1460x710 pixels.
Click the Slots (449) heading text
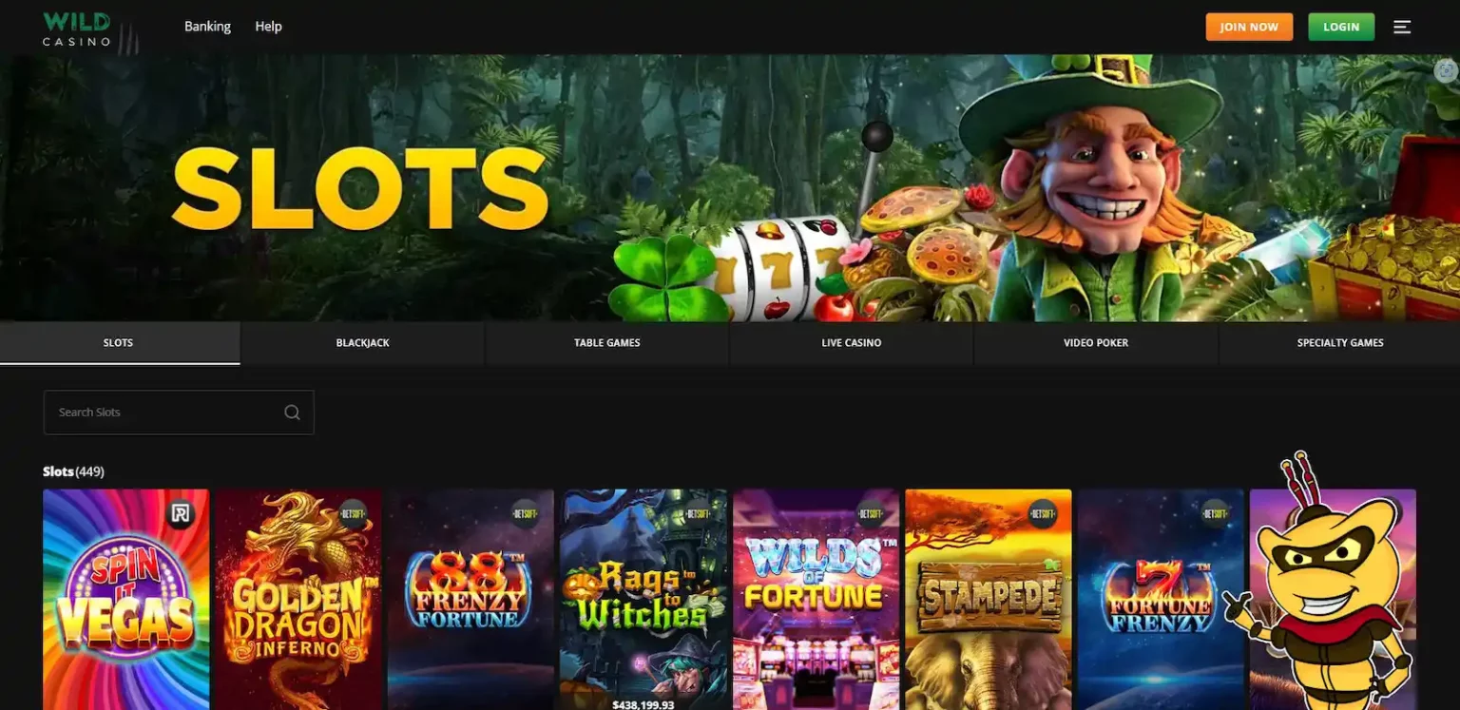click(x=73, y=471)
